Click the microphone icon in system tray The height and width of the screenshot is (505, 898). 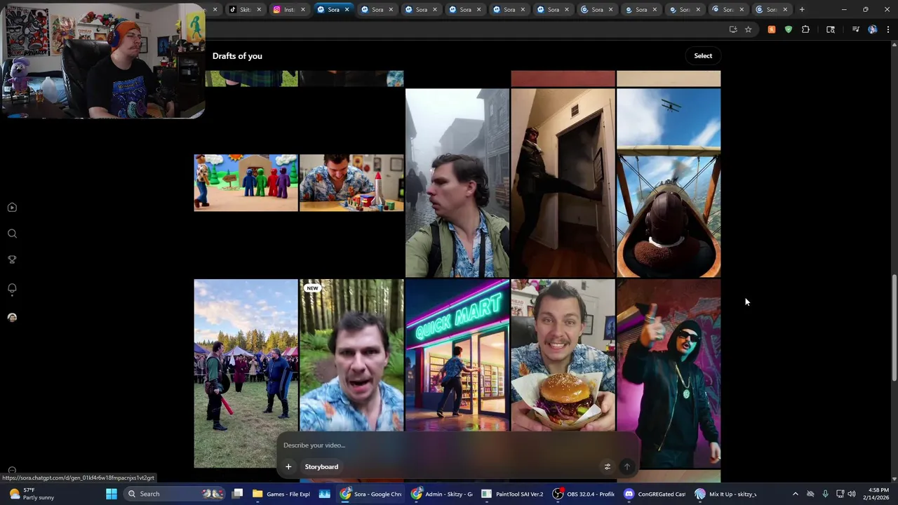point(825,494)
